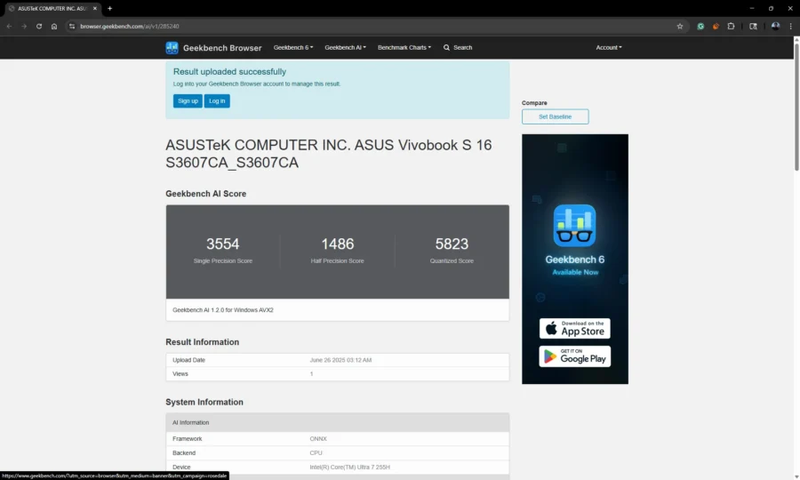Image resolution: width=800 pixels, height=480 pixels.
Task: Click the upload date June 26 2025 value
Action: pos(340,360)
